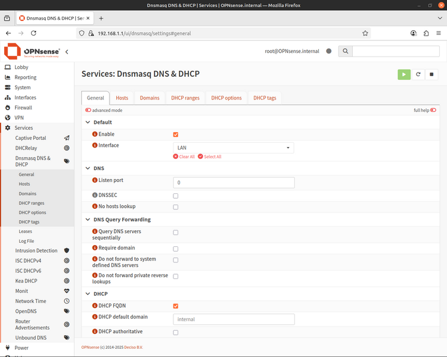Viewport: 447px width, 357px height.
Task: Collapse the DHCP section
Action: 88,294
